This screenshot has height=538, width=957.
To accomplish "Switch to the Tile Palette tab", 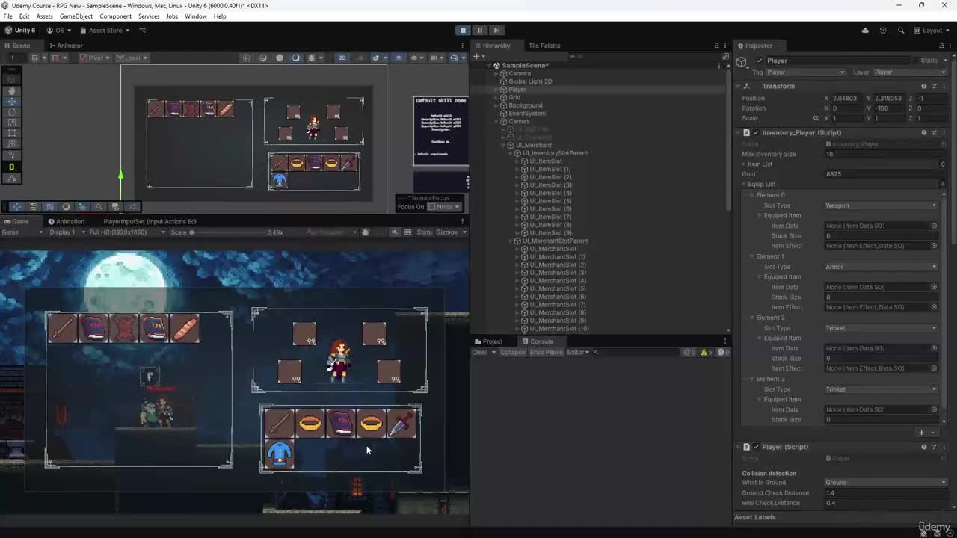I will (544, 46).
